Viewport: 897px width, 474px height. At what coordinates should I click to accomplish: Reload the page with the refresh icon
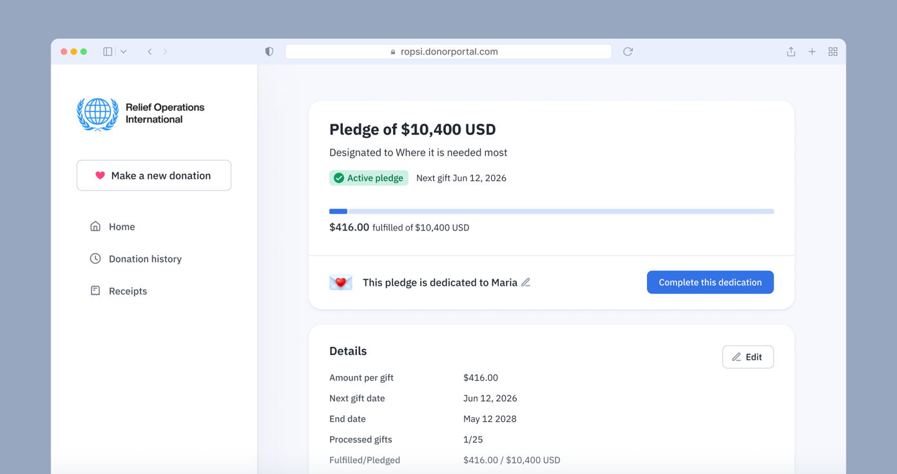[628, 52]
